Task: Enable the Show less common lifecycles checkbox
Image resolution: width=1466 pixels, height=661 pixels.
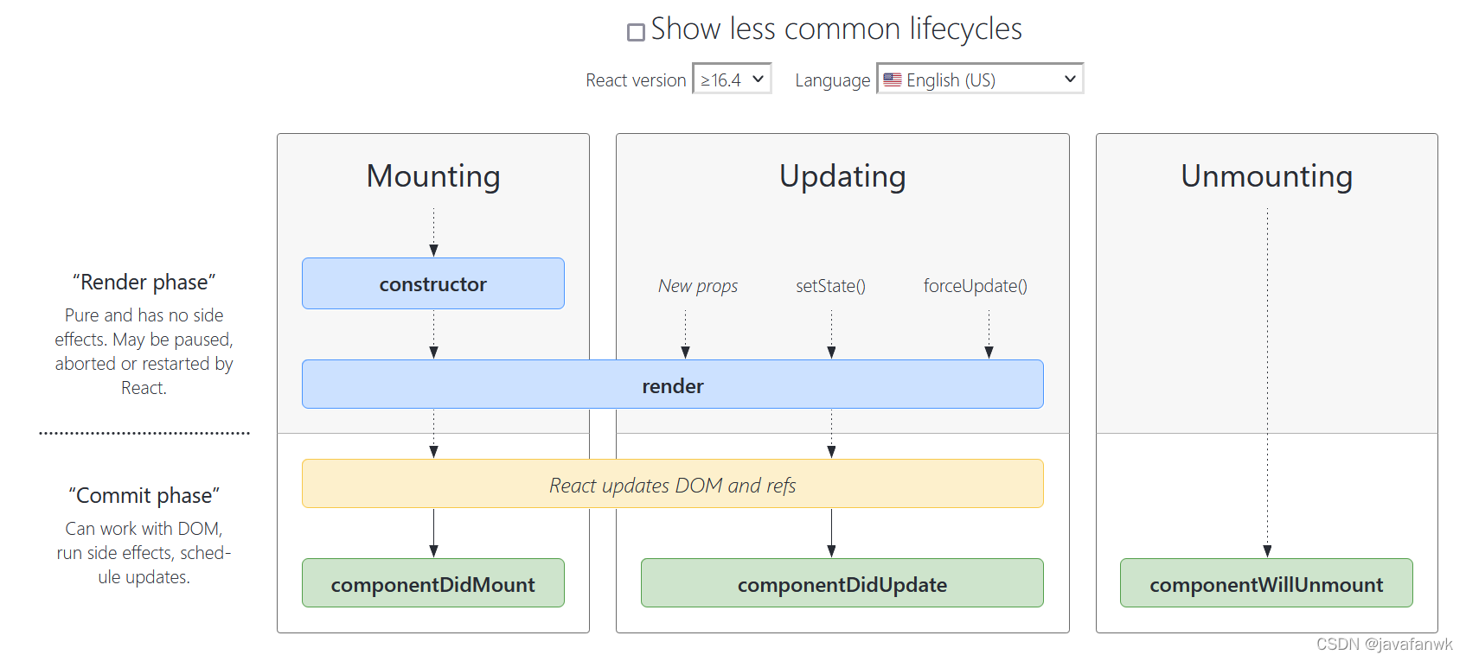Action: pos(636,31)
